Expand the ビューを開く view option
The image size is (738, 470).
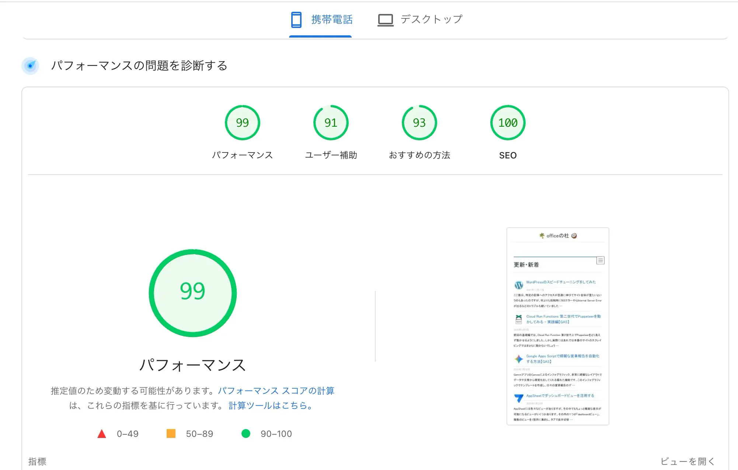coord(687,461)
